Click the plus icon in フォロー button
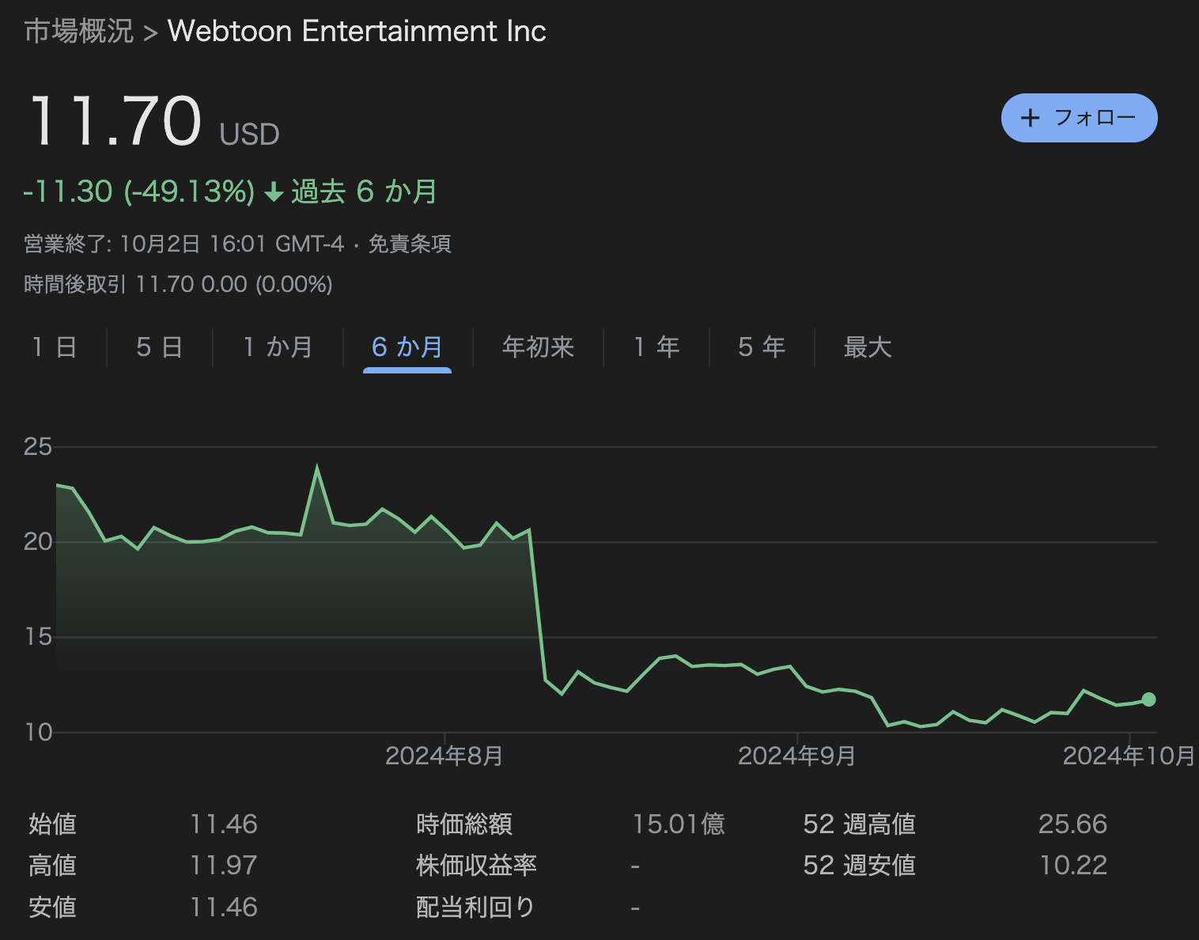 (1030, 119)
